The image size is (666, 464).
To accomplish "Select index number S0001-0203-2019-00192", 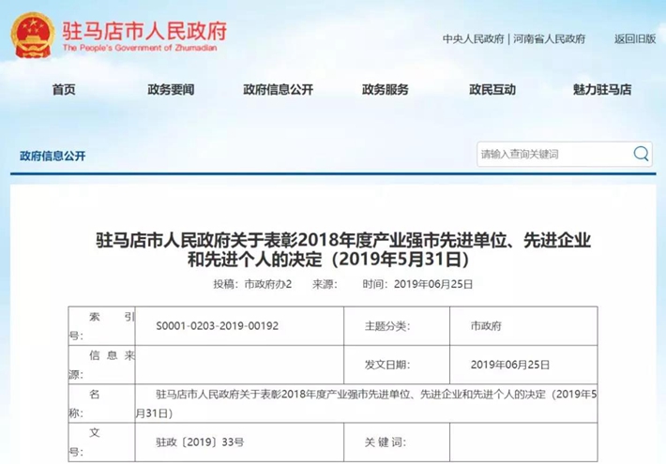I will [x=217, y=326].
